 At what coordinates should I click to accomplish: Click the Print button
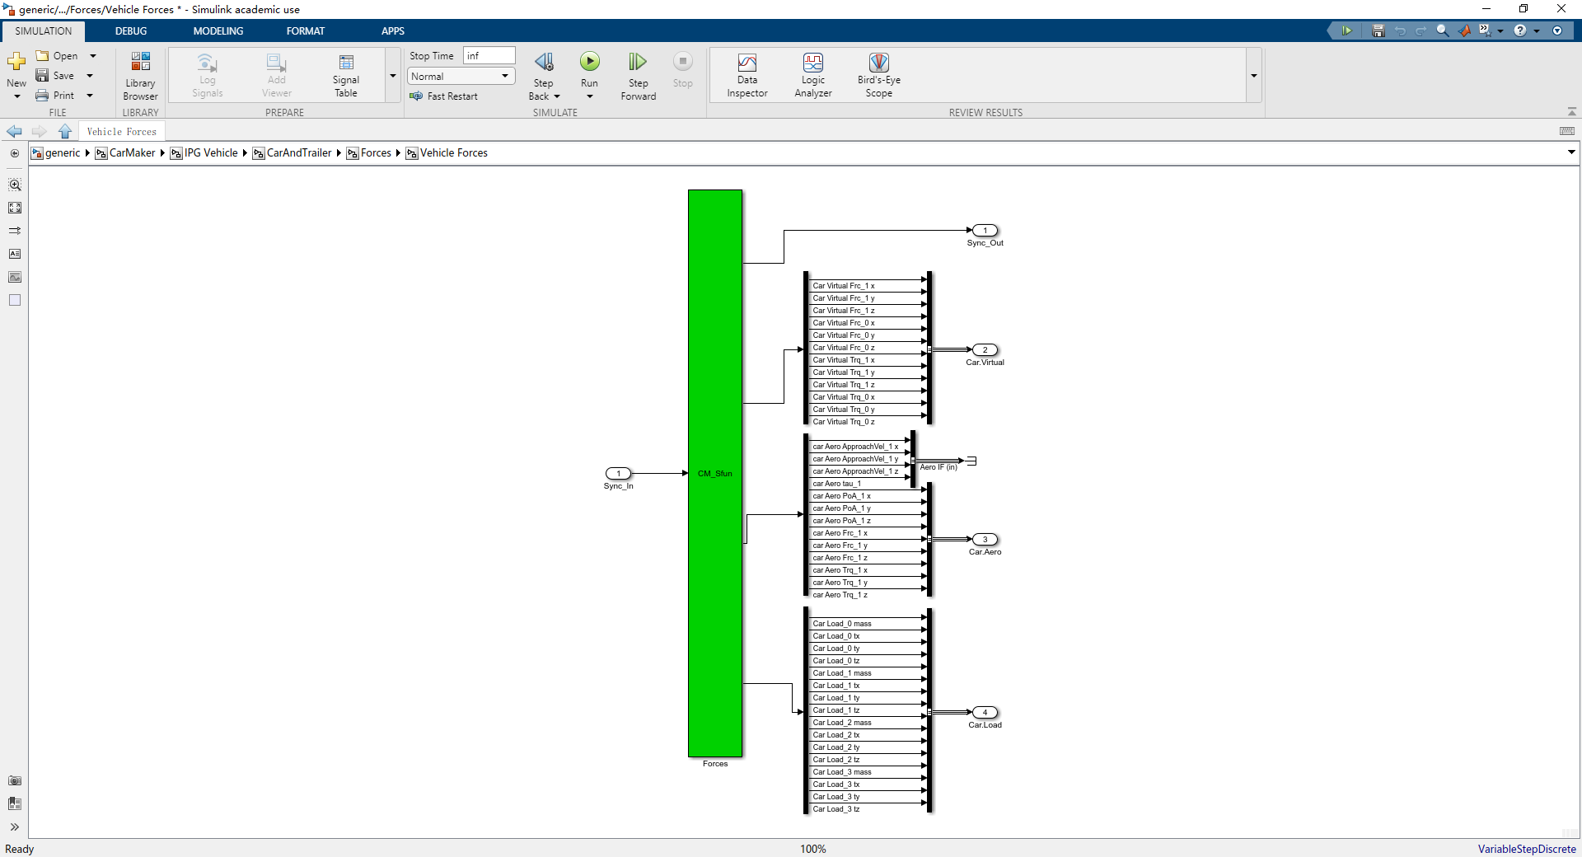55,96
